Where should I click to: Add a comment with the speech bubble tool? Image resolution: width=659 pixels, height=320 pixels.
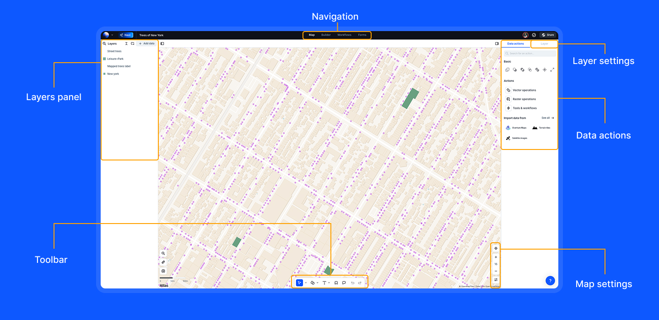344,283
